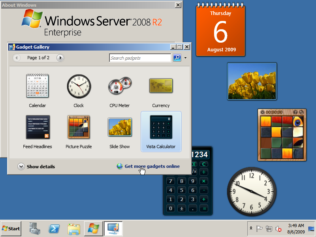Click the calculator decimal point key
This screenshot has width=316, height=237.
pos(193,209)
